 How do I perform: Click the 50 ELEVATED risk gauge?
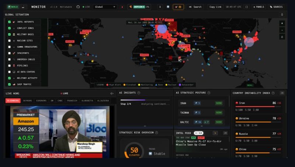pyautogui.click(x=134, y=151)
